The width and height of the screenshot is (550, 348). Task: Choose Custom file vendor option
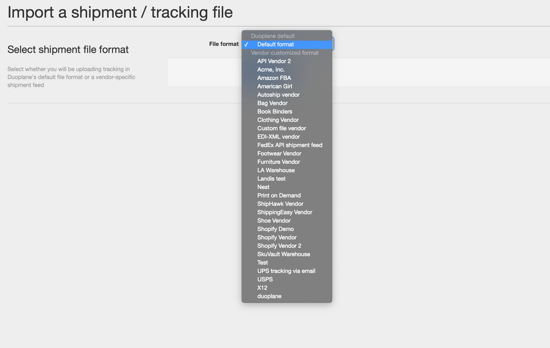pyautogui.click(x=281, y=128)
